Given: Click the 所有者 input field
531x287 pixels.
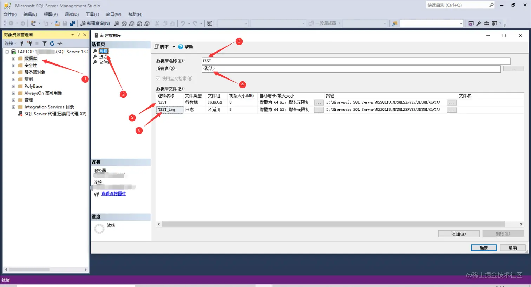Looking at the screenshot, I should tap(351, 69).
